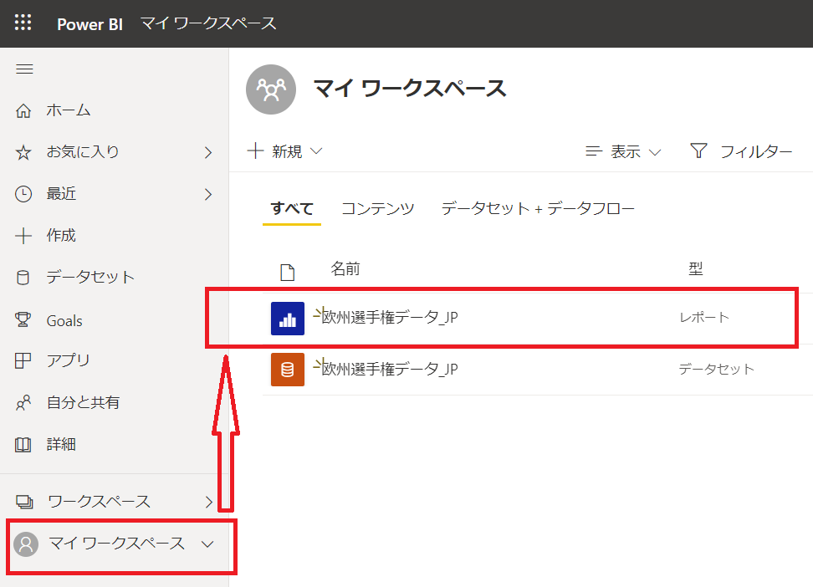Open the 欧州選手権データ_JP report
This screenshot has height=587, width=813.
tap(390, 318)
